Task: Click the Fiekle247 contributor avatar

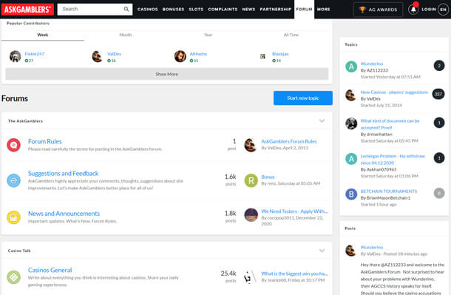Action: 15,56
